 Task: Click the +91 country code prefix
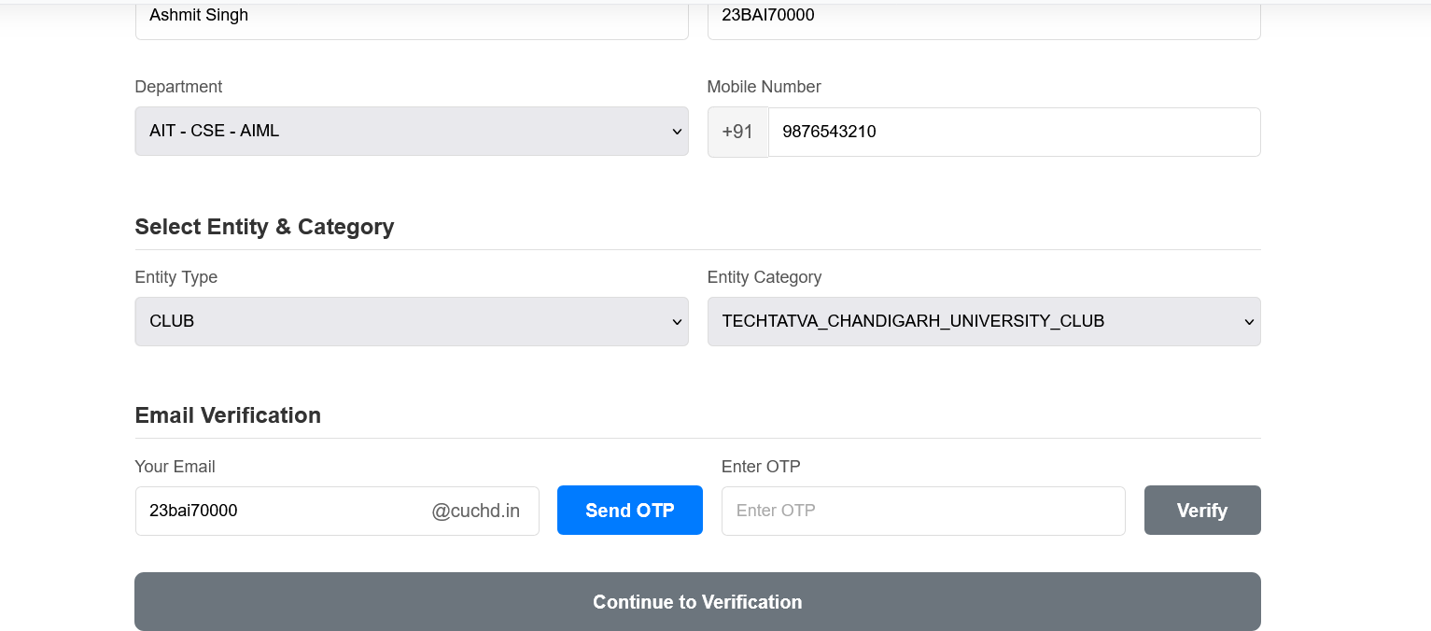(737, 132)
